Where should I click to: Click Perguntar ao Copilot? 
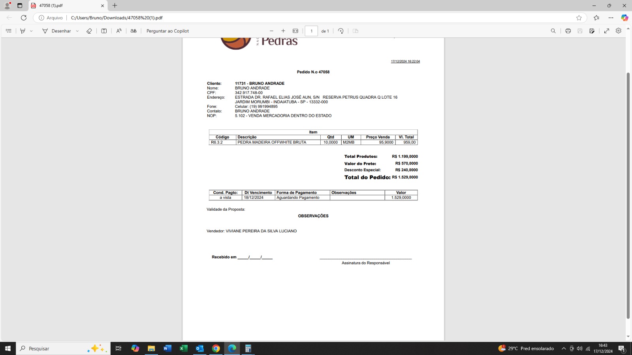point(167,31)
